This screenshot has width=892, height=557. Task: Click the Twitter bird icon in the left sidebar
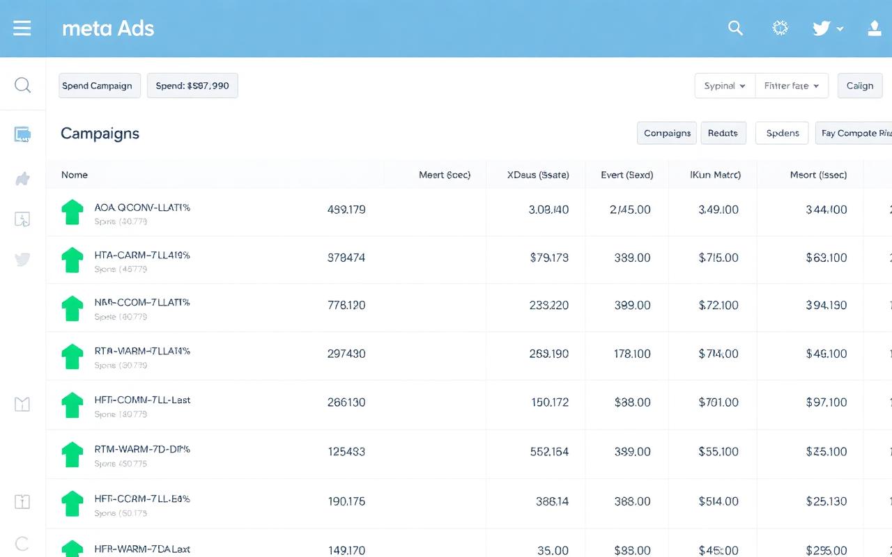click(x=22, y=260)
